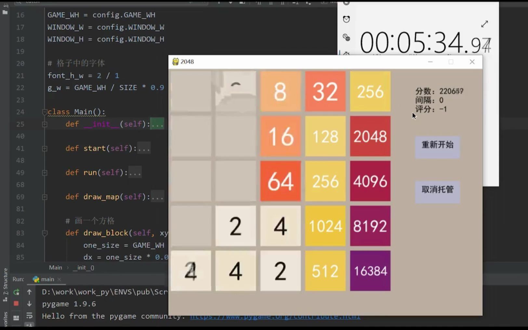Click the down arrow in Run console
Viewport: 528px width, 330px height.
tap(29, 304)
